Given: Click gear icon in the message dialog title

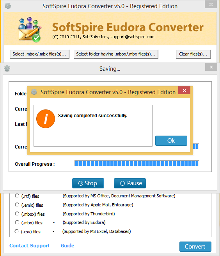Looking at the screenshot, I should click(x=34, y=92).
